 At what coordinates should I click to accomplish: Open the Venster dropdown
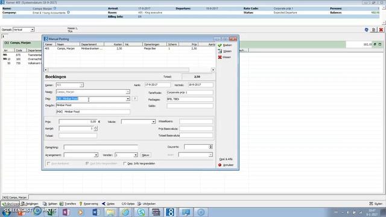point(135,155)
